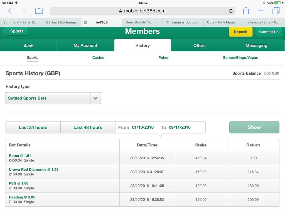The height and width of the screenshot is (213, 285).
Task: Select Casino history sub-tab
Action: (98, 58)
